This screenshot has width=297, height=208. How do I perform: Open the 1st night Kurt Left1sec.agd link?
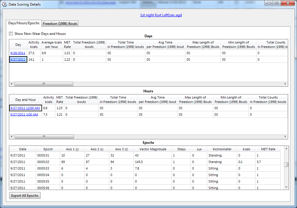tap(161, 15)
